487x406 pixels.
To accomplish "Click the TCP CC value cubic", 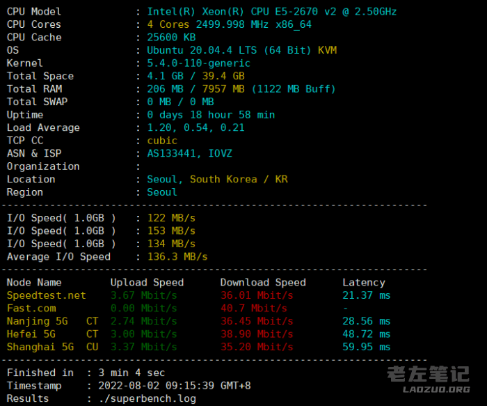I will pyautogui.click(x=162, y=141).
